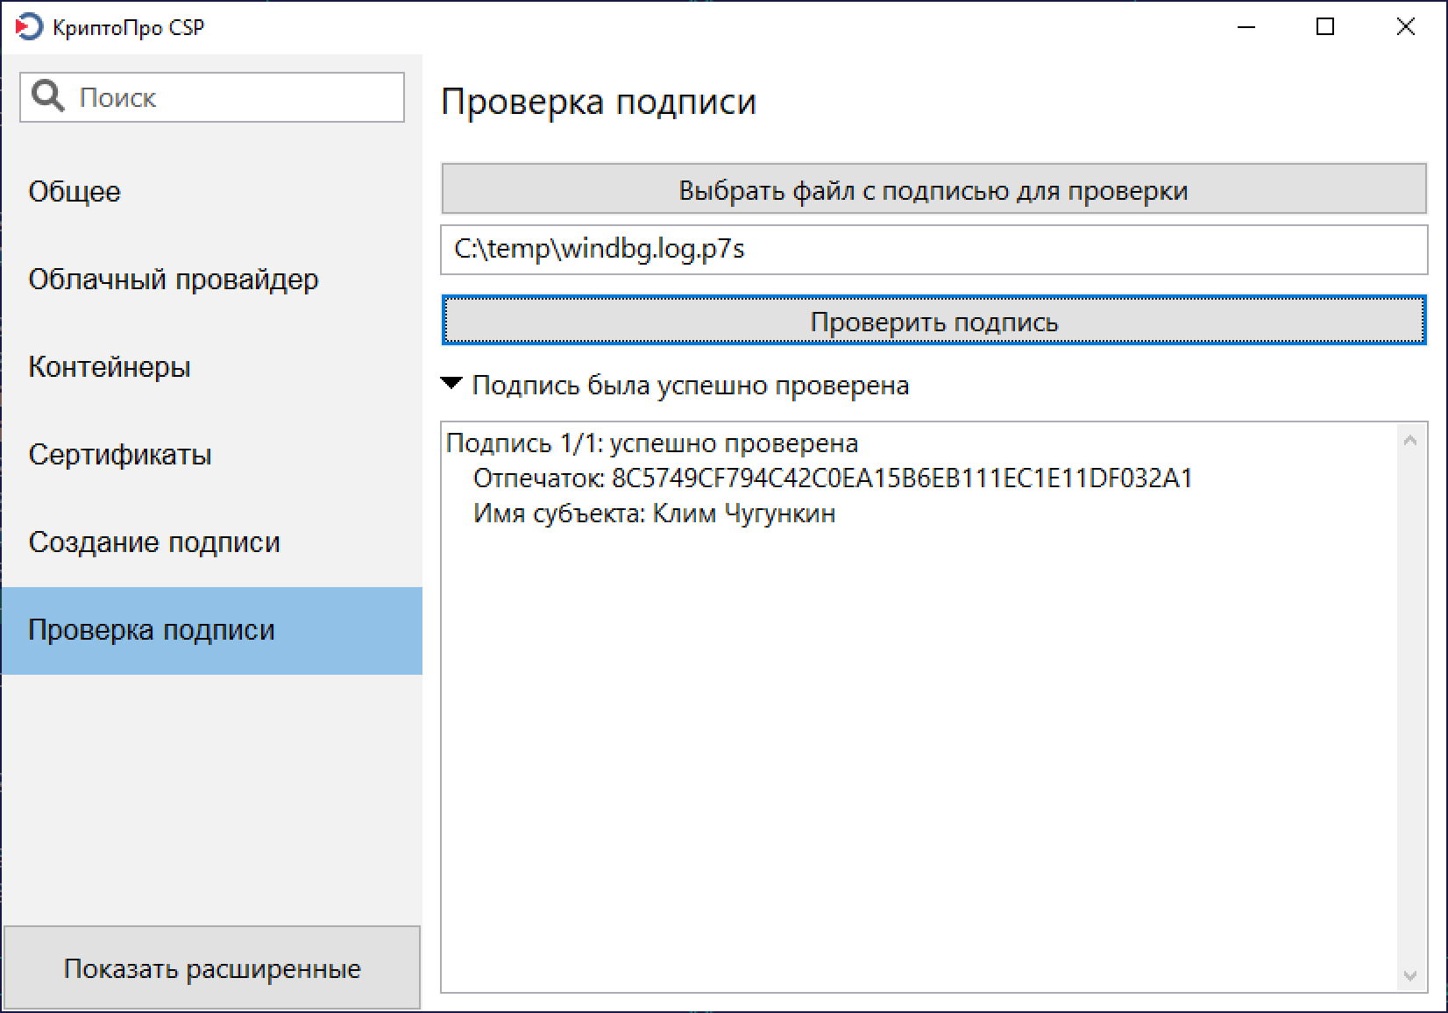Select Проверка подписи sidebar item

click(x=152, y=630)
